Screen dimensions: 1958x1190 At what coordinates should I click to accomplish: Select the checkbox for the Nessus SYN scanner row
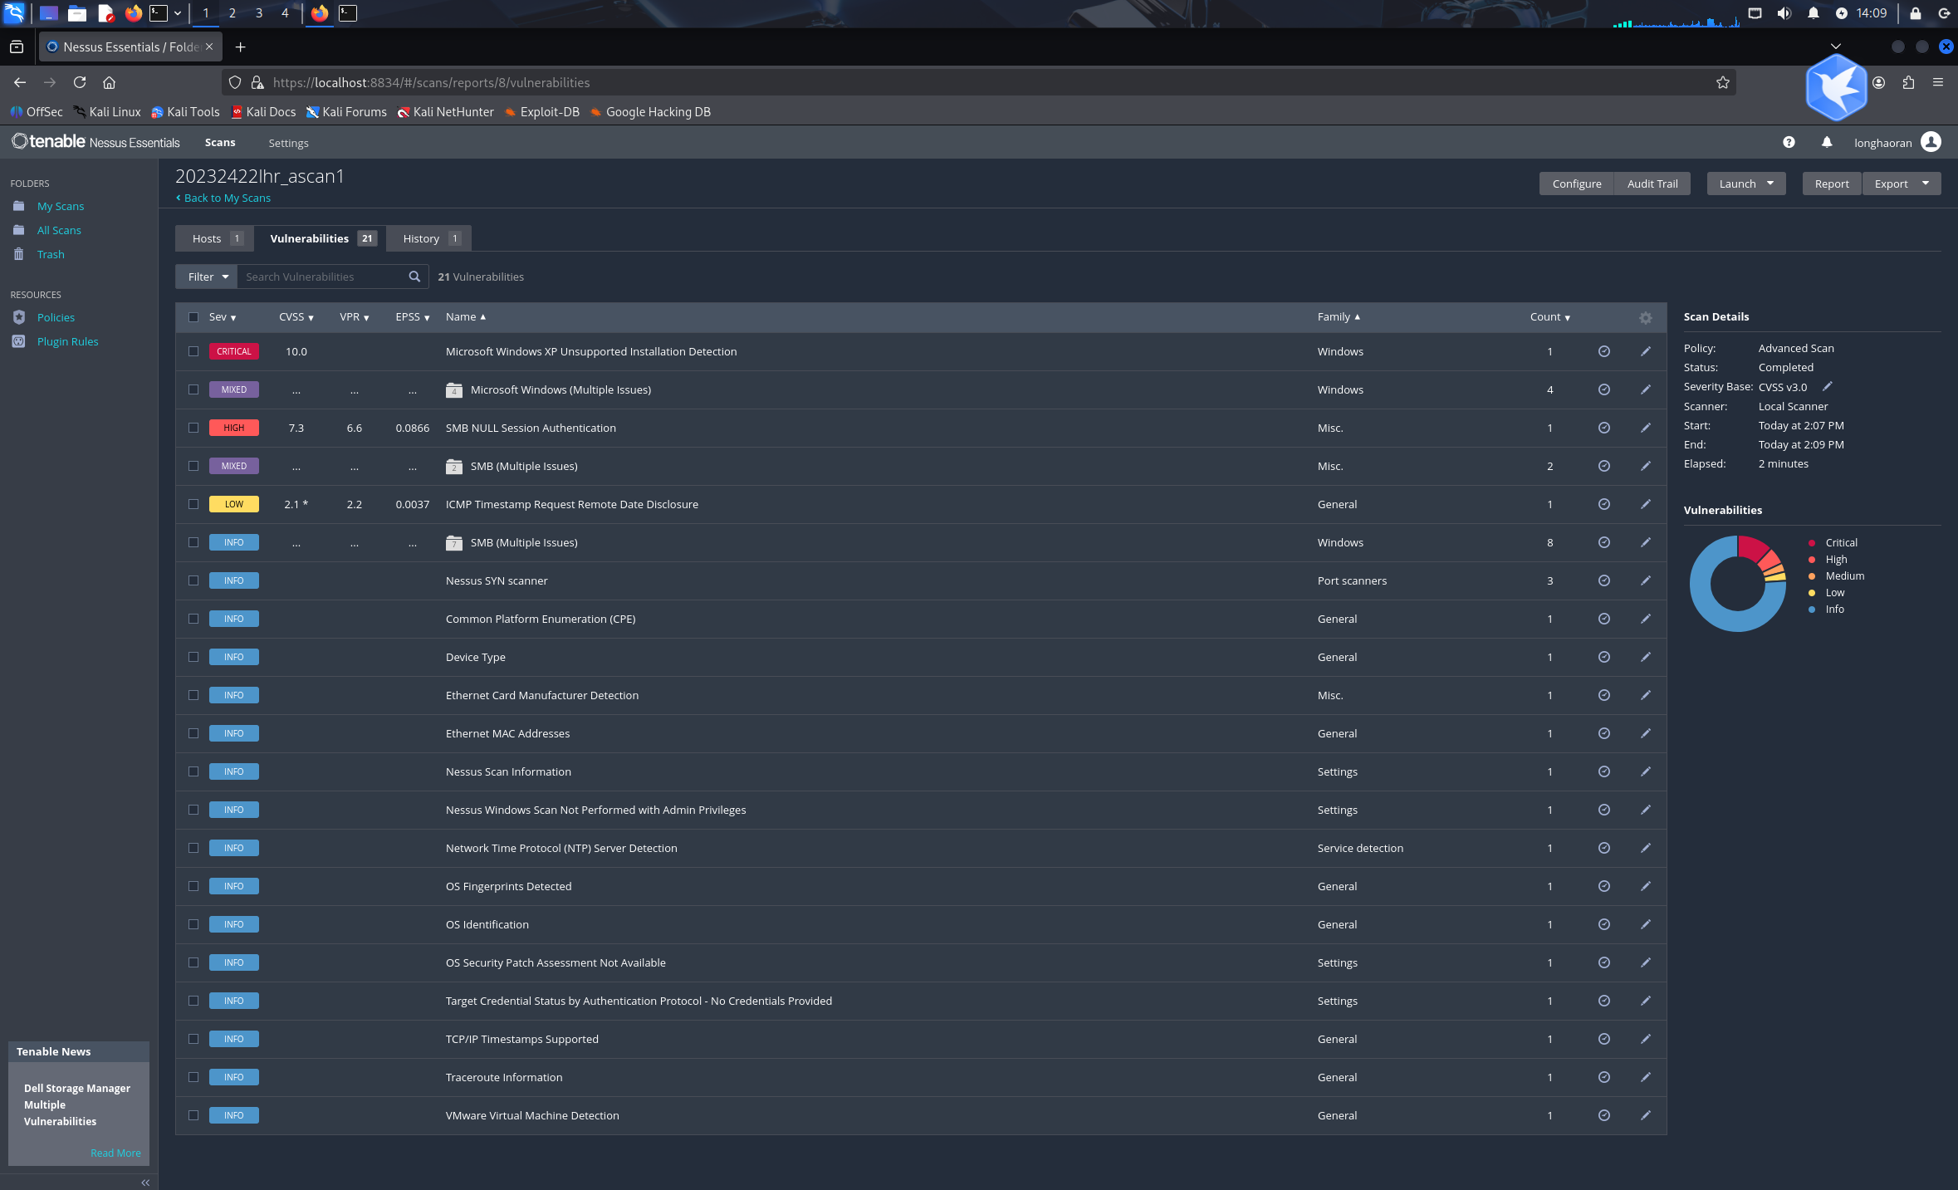(193, 580)
